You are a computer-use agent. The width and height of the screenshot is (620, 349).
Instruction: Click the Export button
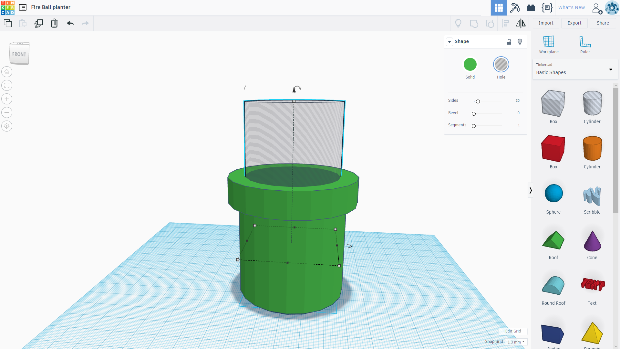click(574, 23)
